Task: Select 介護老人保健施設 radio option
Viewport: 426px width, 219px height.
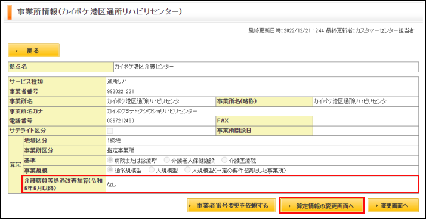Action: [x=167, y=161]
